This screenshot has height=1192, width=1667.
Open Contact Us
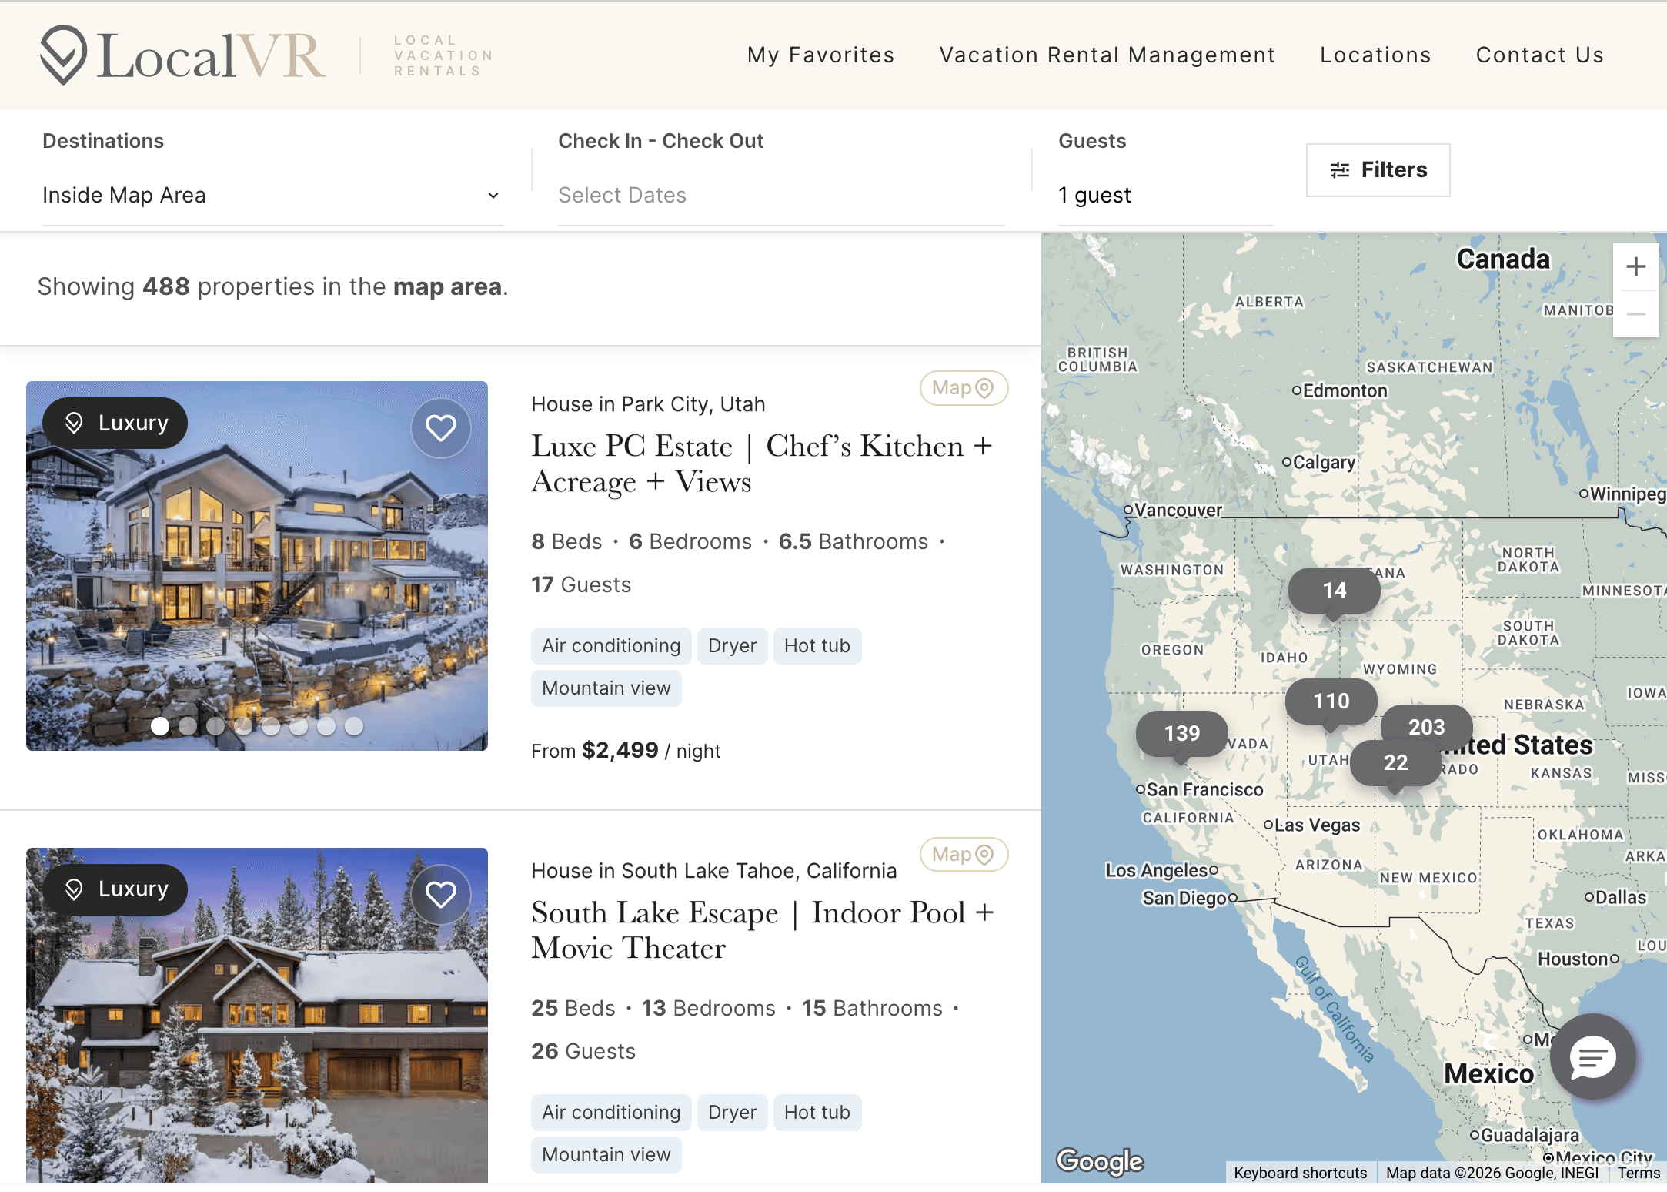(1539, 55)
